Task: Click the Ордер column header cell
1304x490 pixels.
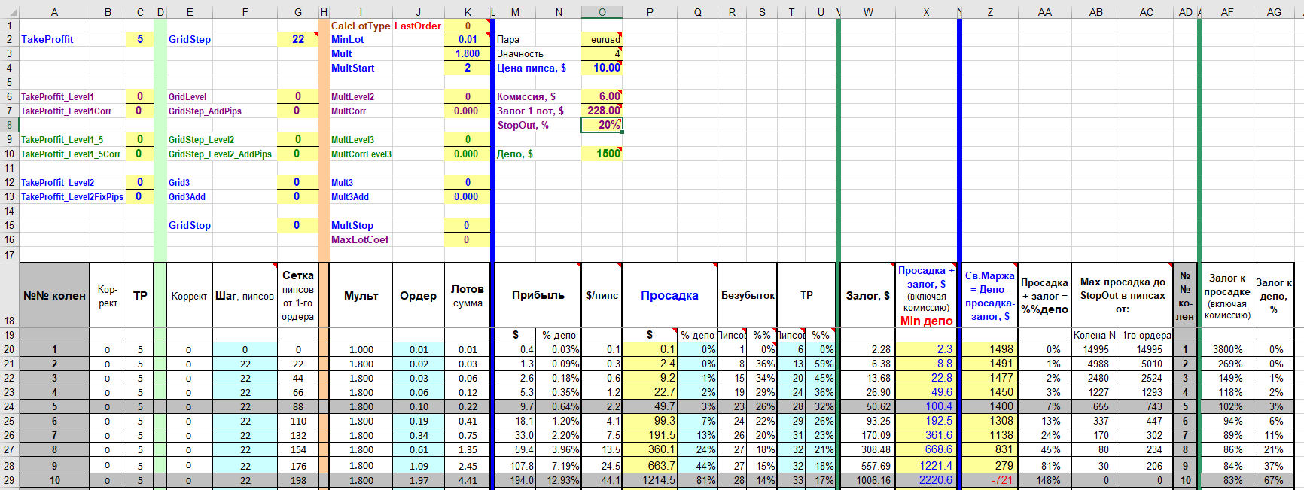Action: 419,295
